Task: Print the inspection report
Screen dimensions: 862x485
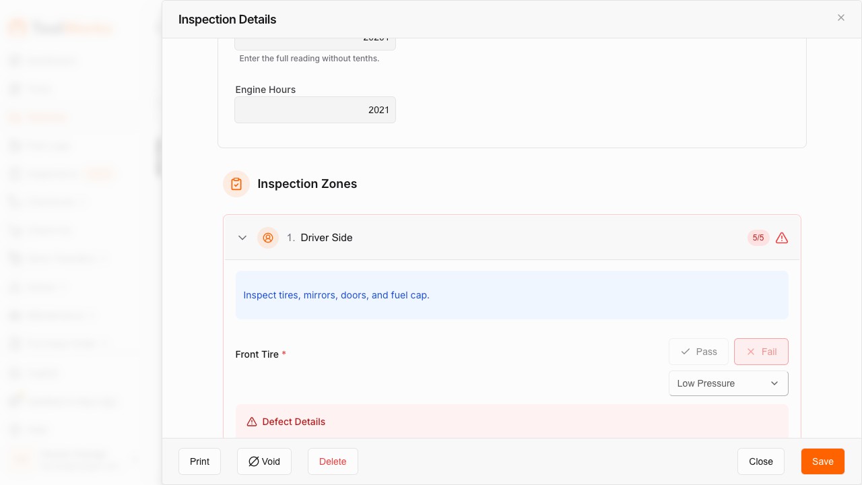Action: [x=199, y=461]
